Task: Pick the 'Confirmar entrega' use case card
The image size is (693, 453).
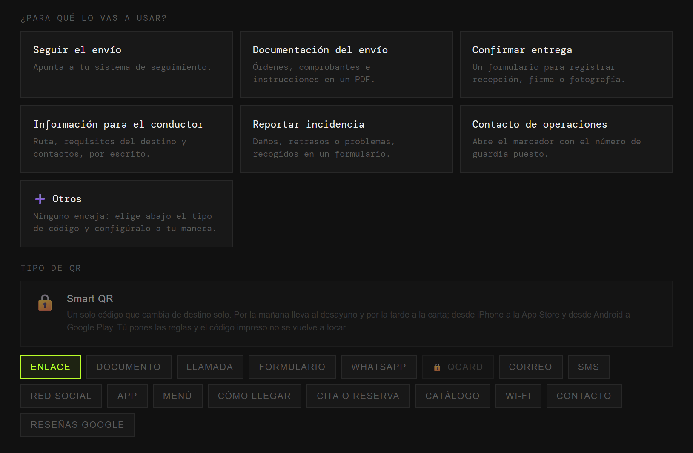Action: click(x=566, y=64)
